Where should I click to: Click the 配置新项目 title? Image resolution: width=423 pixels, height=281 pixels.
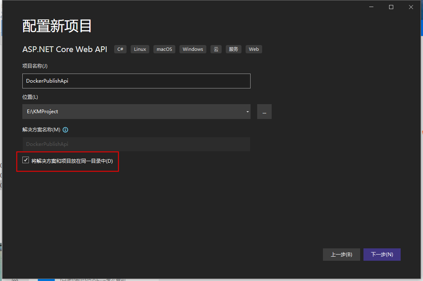point(57,26)
